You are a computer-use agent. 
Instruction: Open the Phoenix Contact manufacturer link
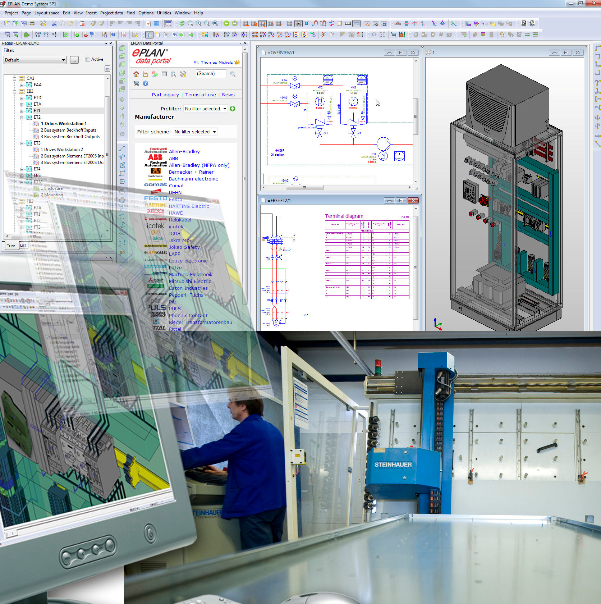(x=188, y=316)
